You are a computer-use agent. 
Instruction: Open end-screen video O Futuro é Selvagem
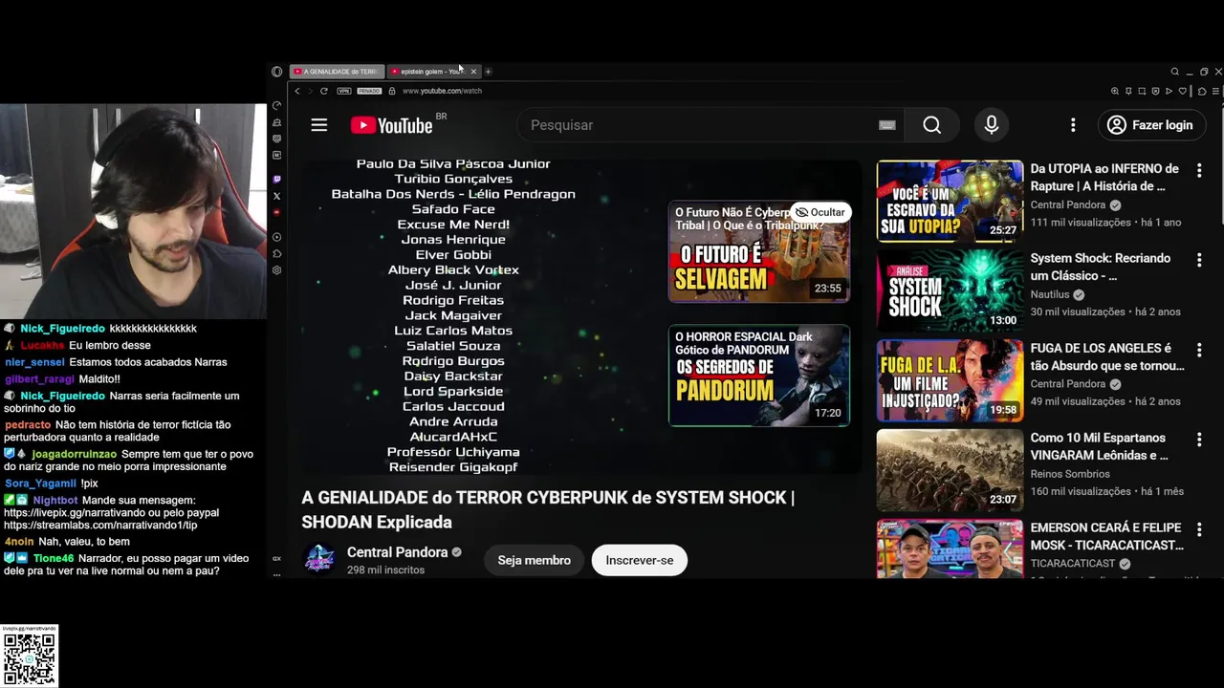(759, 251)
